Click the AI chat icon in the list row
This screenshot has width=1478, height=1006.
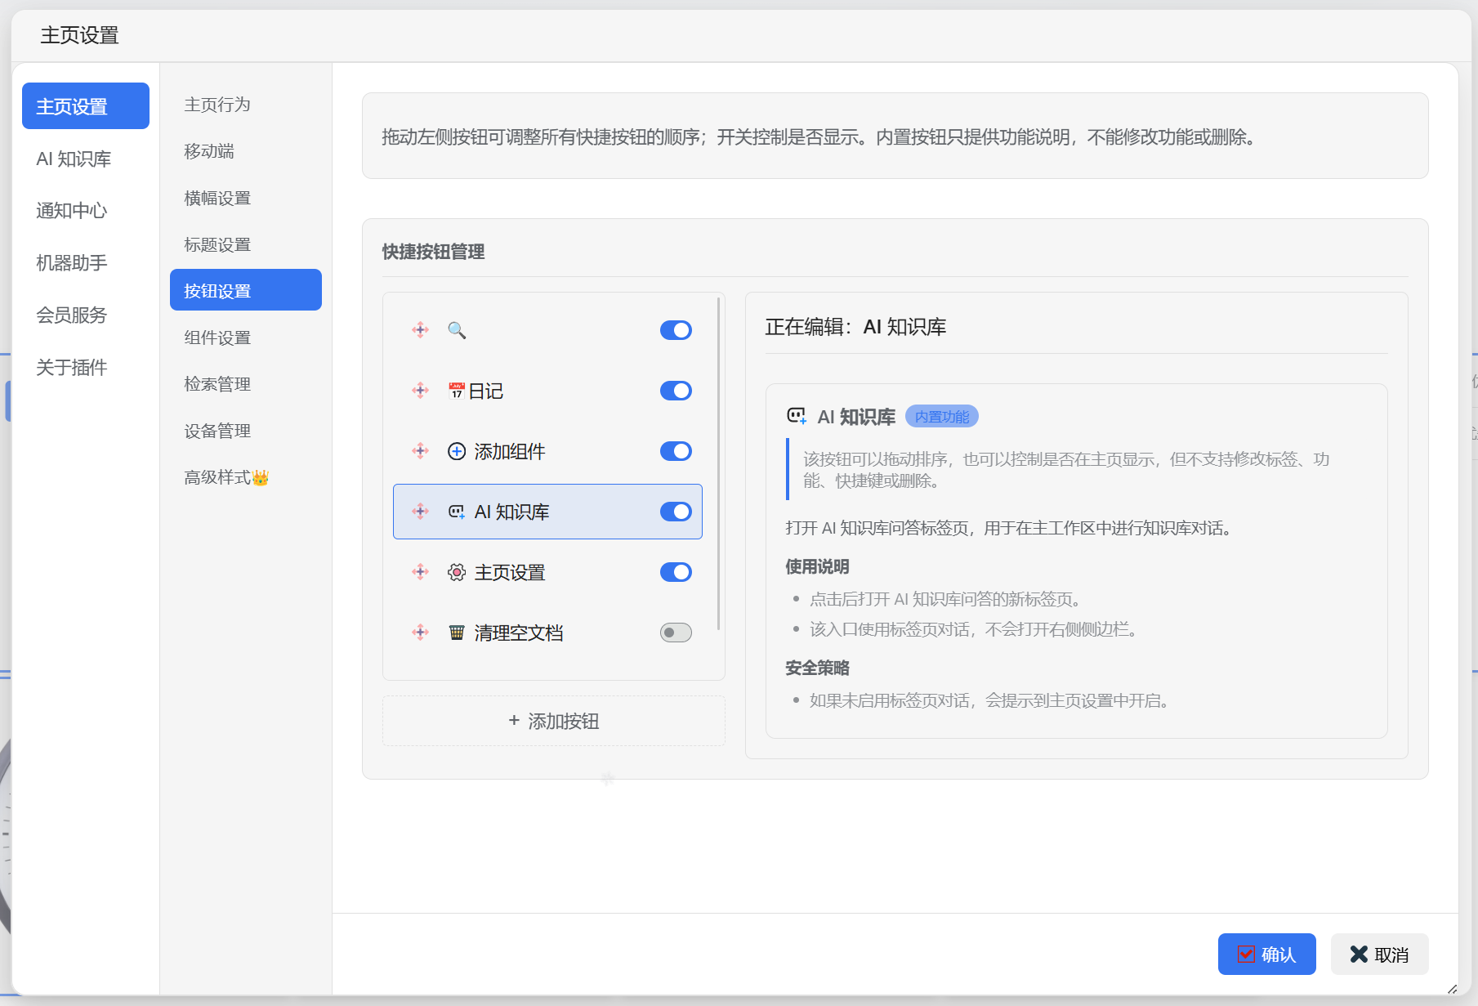point(457,512)
